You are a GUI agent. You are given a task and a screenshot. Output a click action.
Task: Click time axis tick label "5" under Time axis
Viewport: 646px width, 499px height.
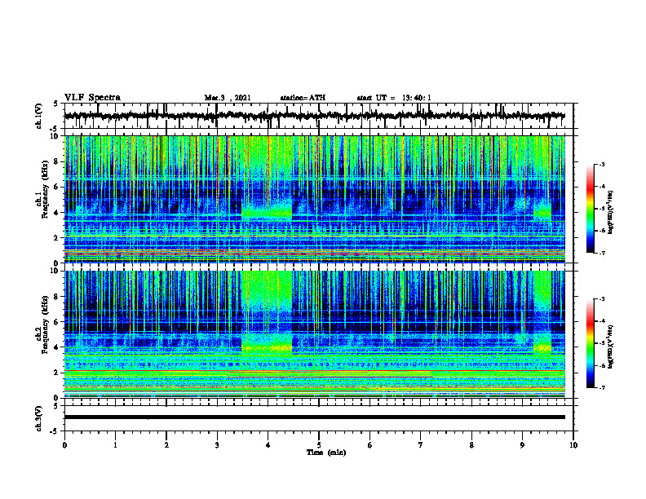[x=319, y=445]
